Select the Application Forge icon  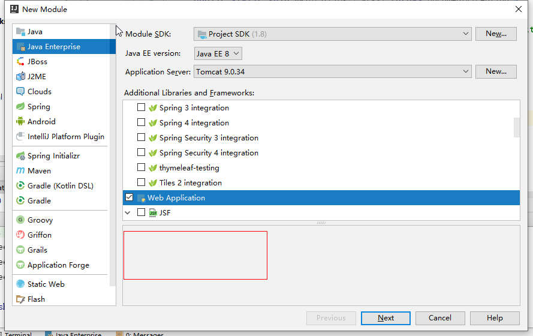point(20,265)
